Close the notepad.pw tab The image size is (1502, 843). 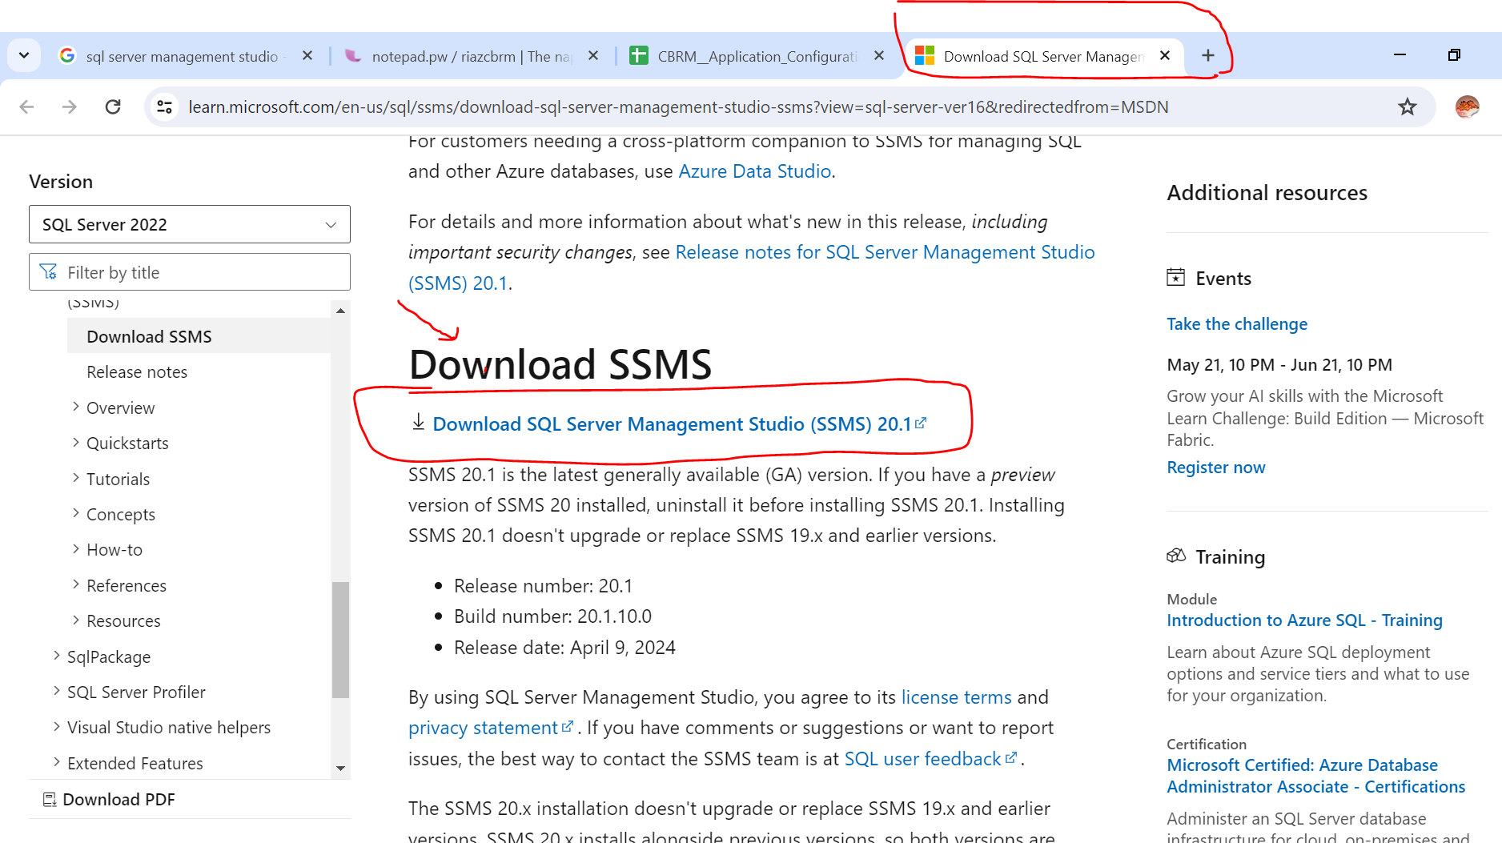click(x=593, y=55)
